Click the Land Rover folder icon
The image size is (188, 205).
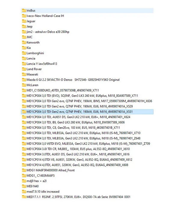coord(24,69)
